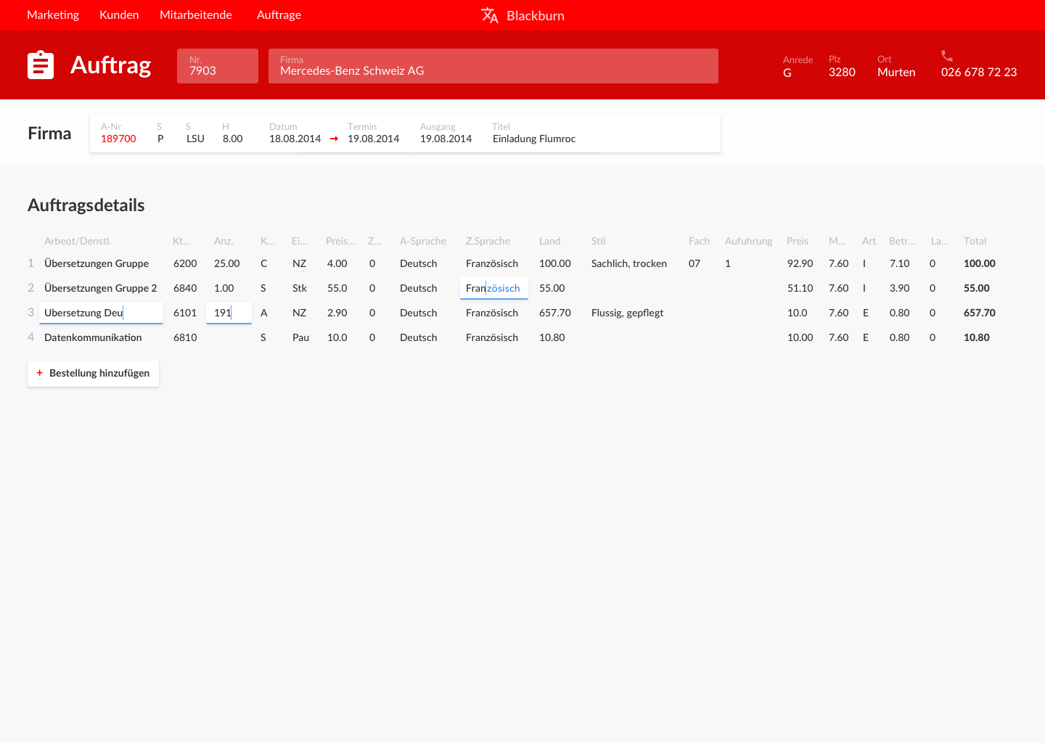Select row Übersetzungen Gruppe
The height and width of the screenshot is (743, 1045).
97,263
